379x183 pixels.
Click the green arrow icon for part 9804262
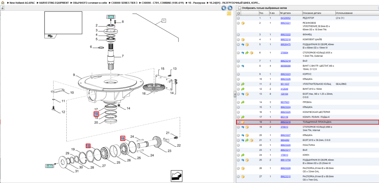(x=247, y=140)
